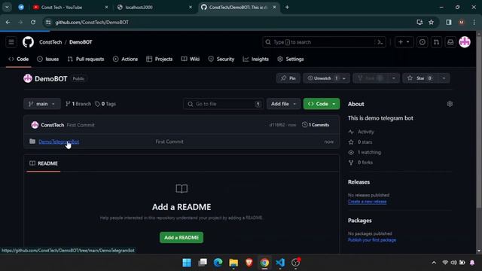Pin the DemoBOT repository
Image resolution: width=482 pixels, height=271 pixels.
point(288,78)
